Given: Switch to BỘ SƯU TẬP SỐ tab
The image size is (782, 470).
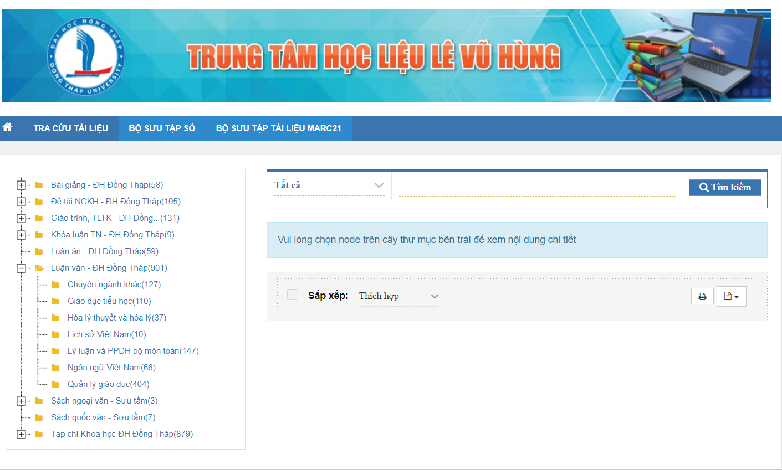Looking at the screenshot, I should click(x=162, y=128).
